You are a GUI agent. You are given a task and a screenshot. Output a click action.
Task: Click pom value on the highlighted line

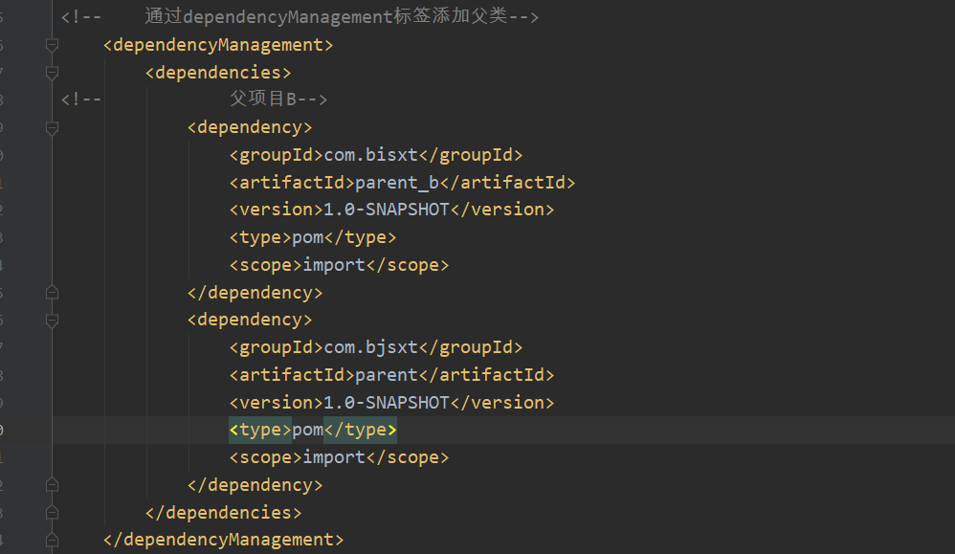[307, 430]
